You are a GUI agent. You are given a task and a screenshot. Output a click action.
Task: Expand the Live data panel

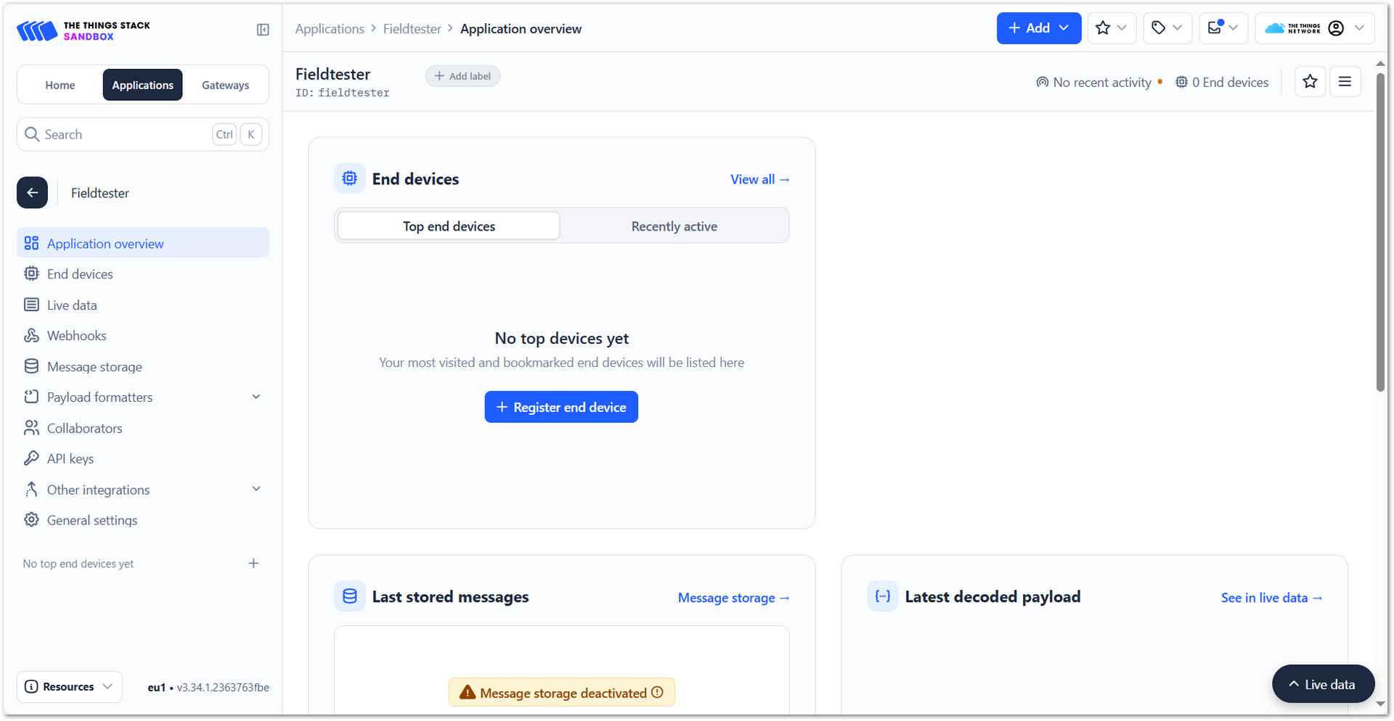[x=1323, y=684]
